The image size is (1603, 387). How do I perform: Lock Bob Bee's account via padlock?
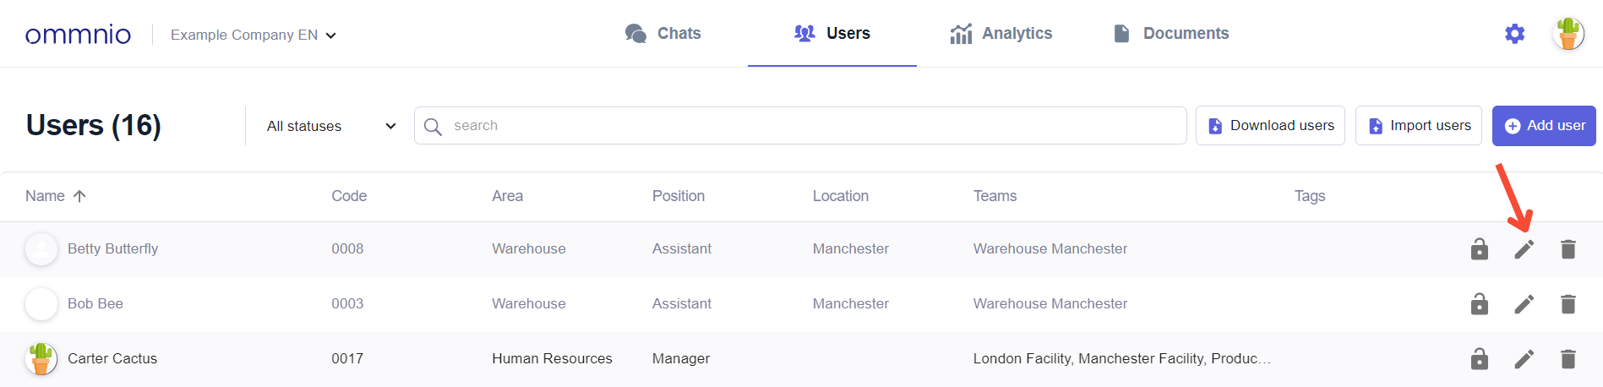[x=1479, y=304]
